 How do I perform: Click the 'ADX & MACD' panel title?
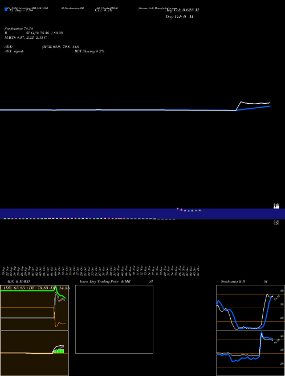tap(18, 281)
